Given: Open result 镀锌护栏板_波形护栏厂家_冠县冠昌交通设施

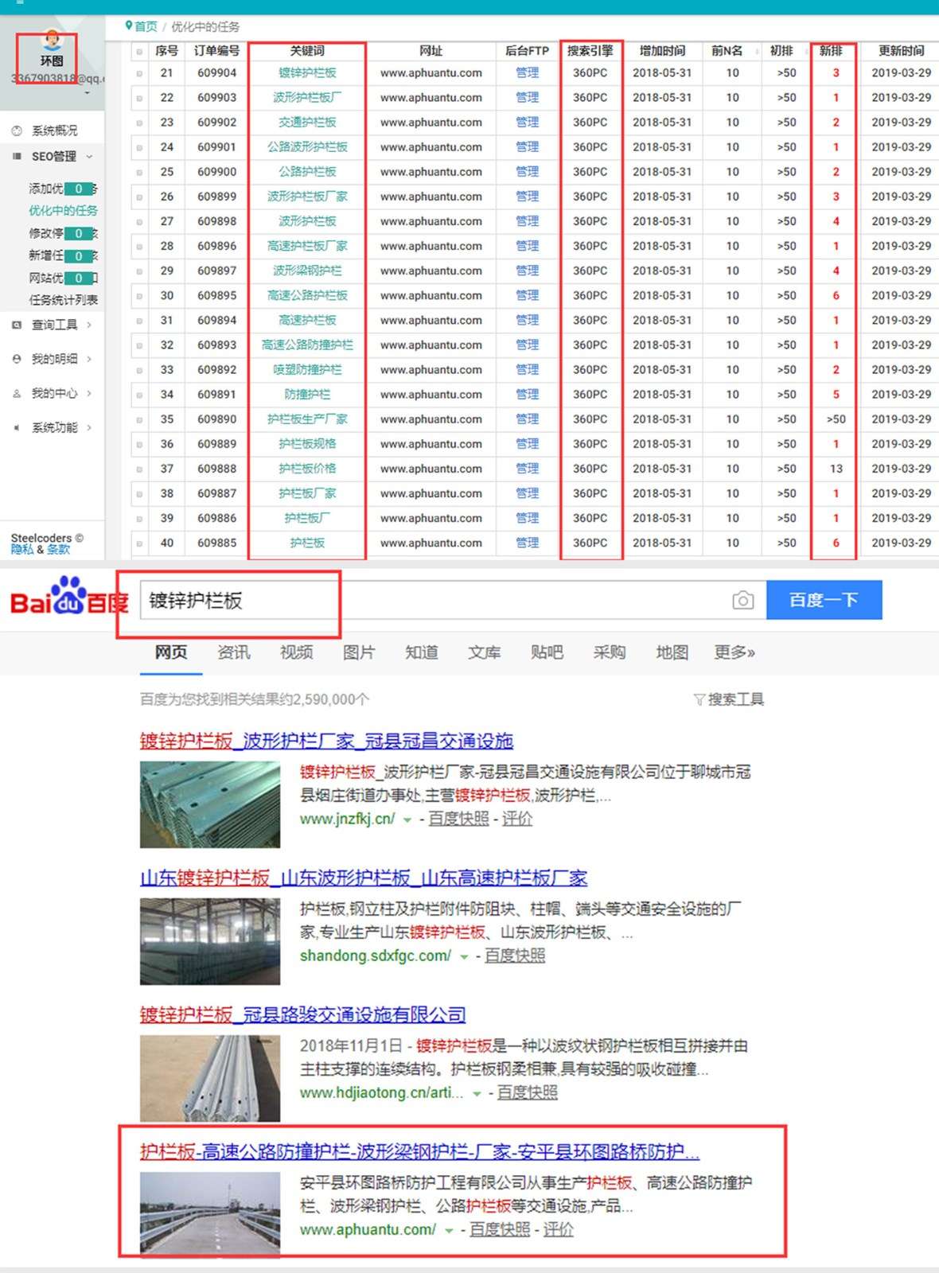Looking at the screenshot, I should pyautogui.click(x=326, y=742).
